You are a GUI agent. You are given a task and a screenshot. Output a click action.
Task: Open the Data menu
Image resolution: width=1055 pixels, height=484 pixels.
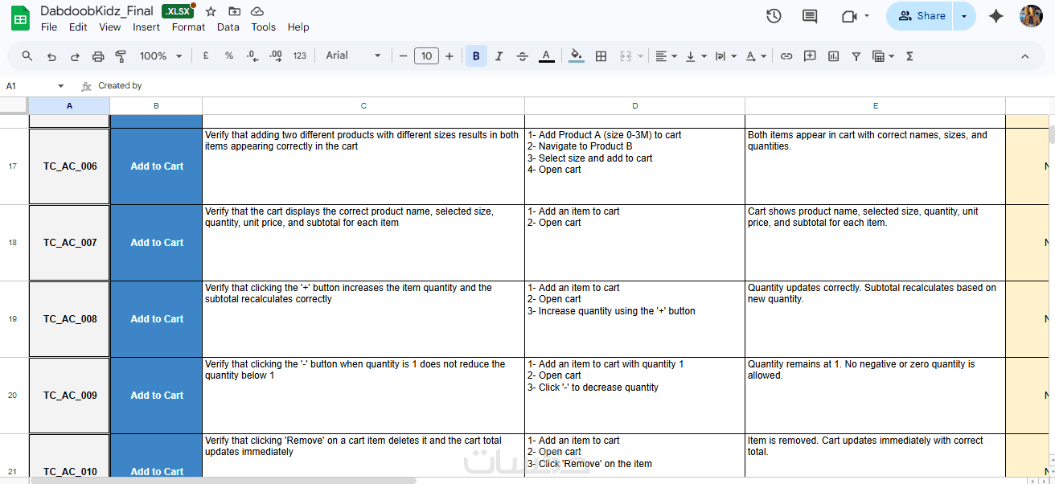pos(228,27)
